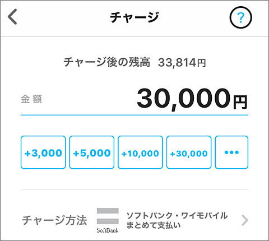Tap the チャージ page title

click(134, 17)
